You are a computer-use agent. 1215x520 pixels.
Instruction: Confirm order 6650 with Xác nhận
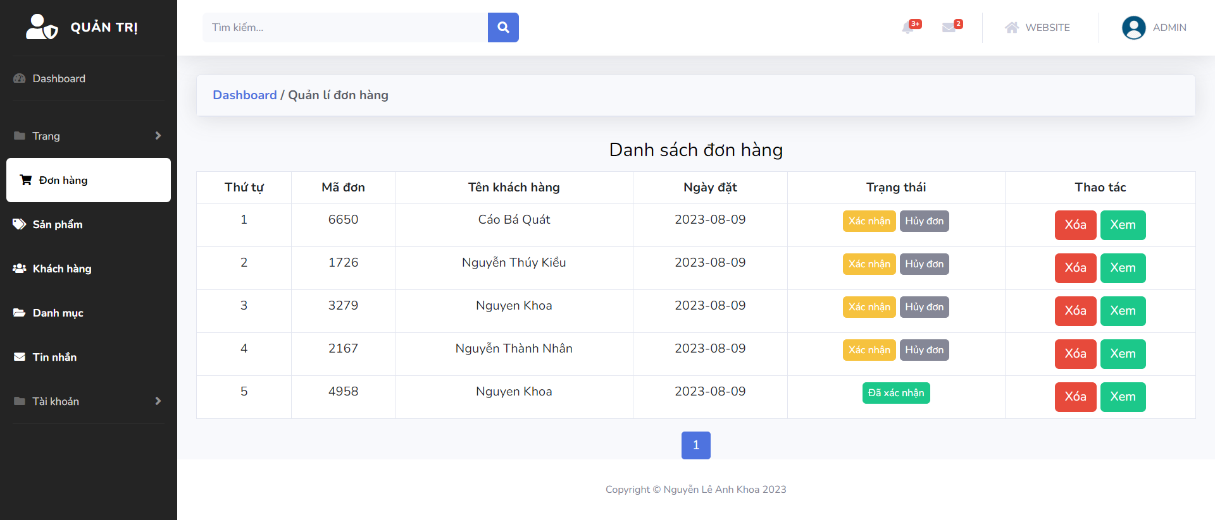[x=869, y=221]
